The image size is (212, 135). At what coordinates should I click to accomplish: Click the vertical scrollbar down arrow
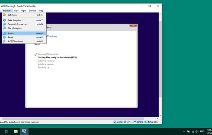pyautogui.click(x=160, y=115)
